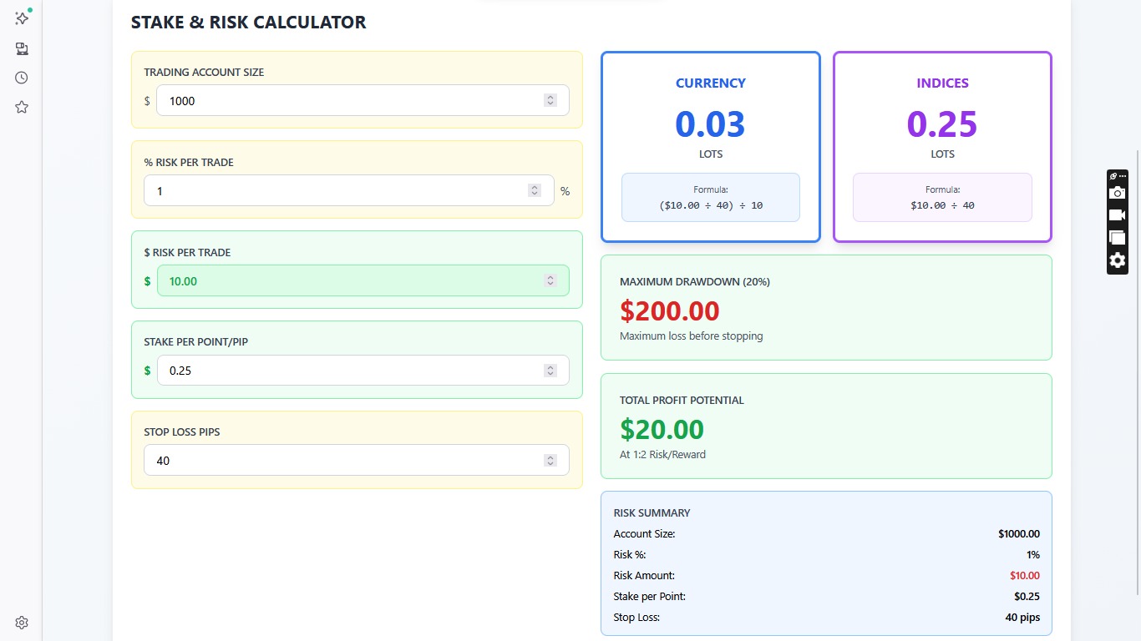Click the star favorites icon in the sidebar
1141x641 pixels.
click(22, 107)
